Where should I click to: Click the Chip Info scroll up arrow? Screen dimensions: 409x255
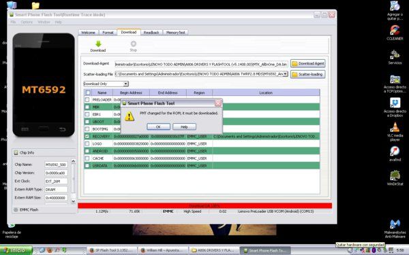tap(74, 161)
